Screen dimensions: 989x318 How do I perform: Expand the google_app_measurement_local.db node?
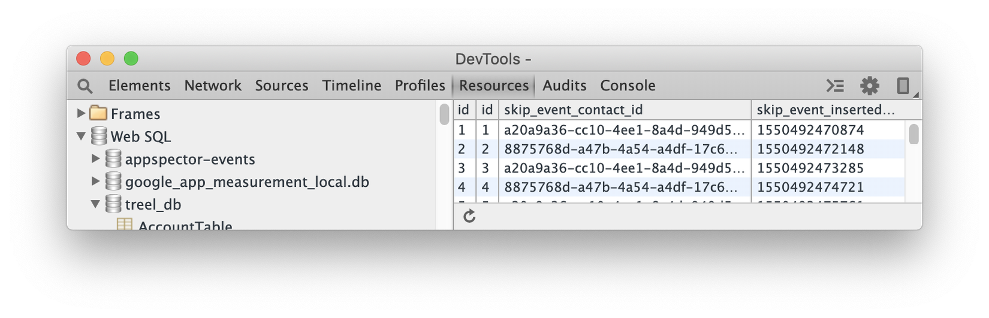coord(96,181)
